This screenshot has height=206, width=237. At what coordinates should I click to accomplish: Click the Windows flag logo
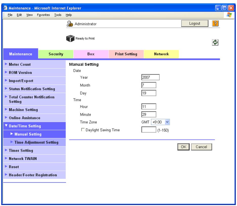click(229, 15)
